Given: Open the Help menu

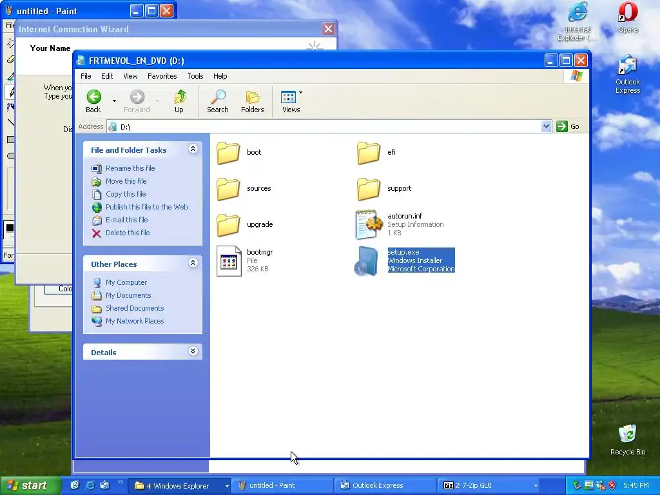Looking at the screenshot, I should click(x=220, y=76).
